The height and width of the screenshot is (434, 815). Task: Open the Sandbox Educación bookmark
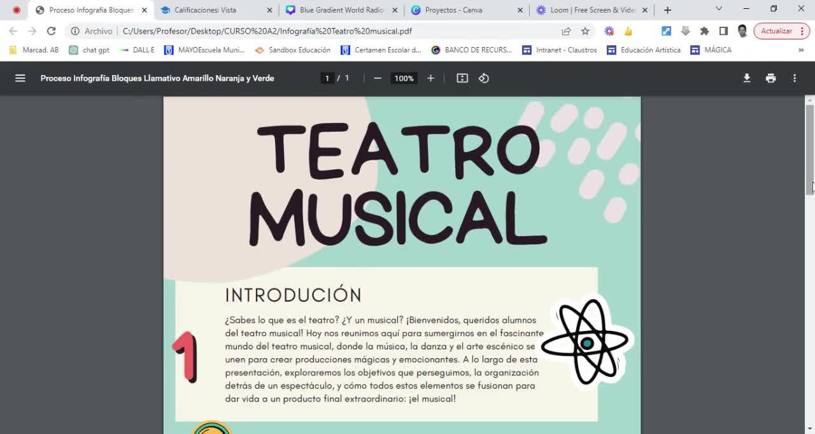click(293, 50)
